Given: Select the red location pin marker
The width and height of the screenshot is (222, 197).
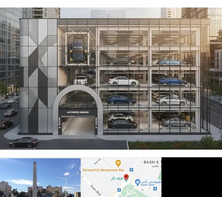Looking at the screenshot, I should pos(126,178).
